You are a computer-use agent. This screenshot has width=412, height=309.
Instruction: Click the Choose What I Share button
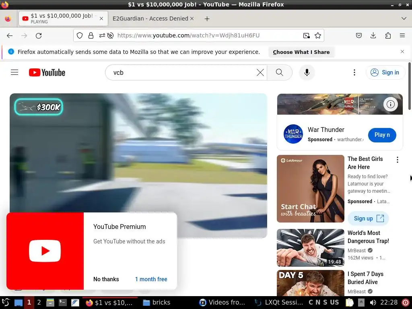[x=301, y=52]
